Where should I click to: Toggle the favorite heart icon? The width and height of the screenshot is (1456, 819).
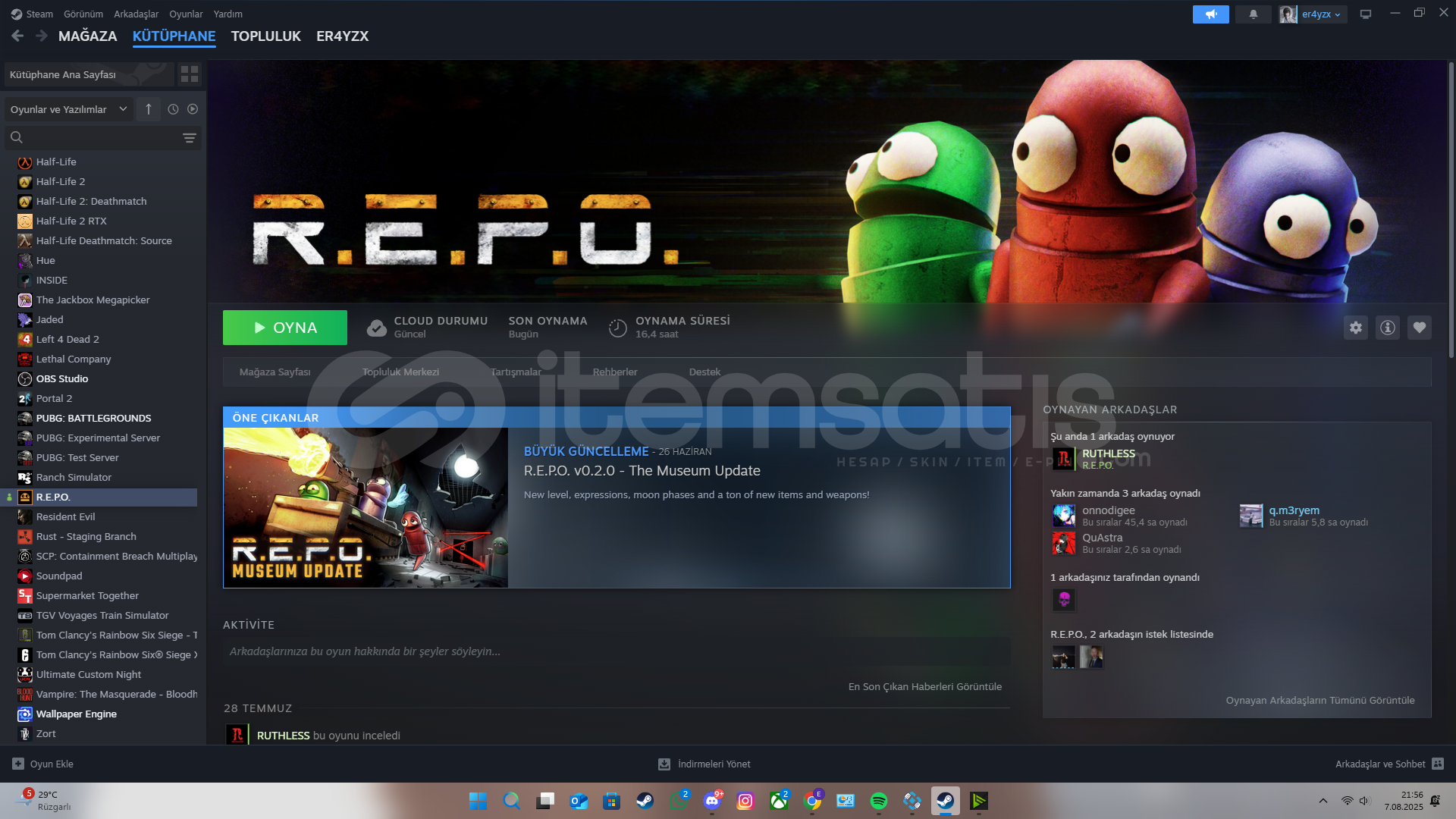pyautogui.click(x=1420, y=328)
